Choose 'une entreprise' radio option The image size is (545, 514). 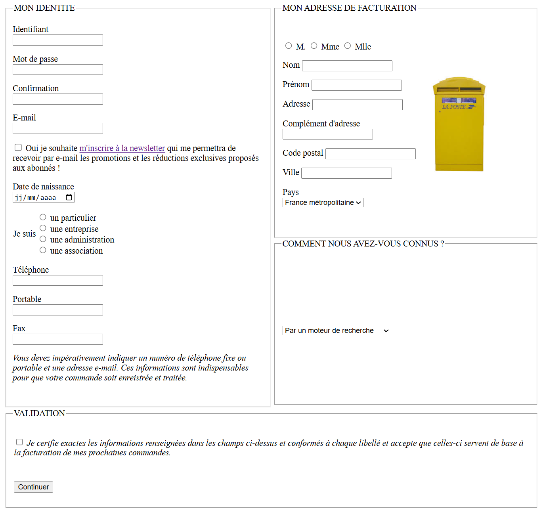43,228
